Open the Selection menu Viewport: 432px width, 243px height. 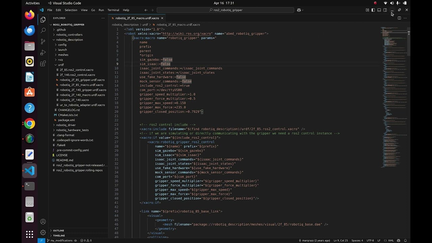pyautogui.click(x=71, y=10)
